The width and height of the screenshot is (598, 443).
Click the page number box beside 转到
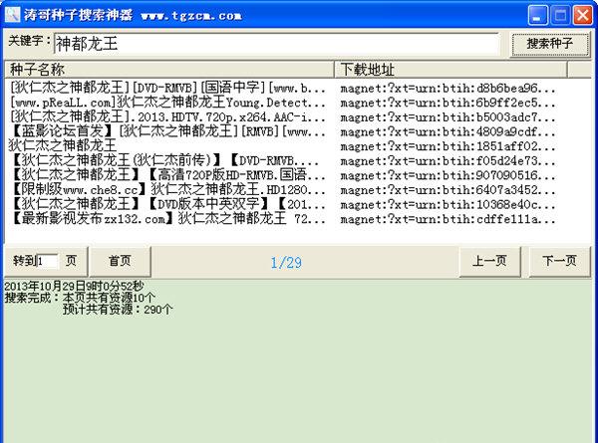(x=48, y=261)
